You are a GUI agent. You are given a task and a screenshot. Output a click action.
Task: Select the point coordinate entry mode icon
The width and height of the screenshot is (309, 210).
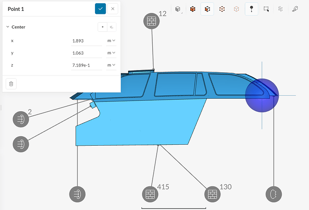tap(103, 27)
